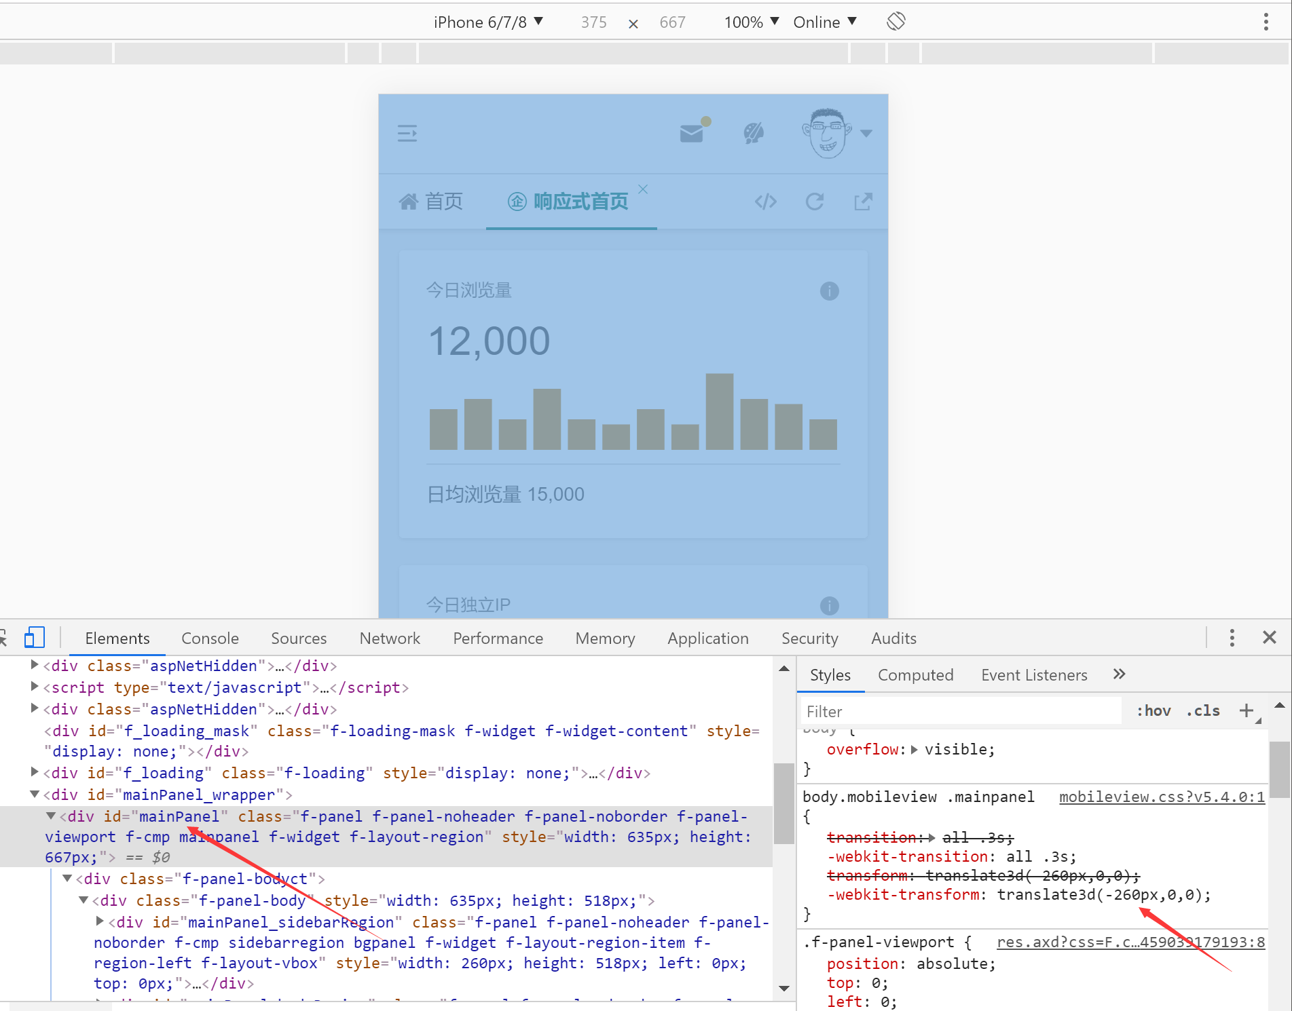1292x1011 pixels.
Task: Open the Performance tab
Action: point(498,638)
